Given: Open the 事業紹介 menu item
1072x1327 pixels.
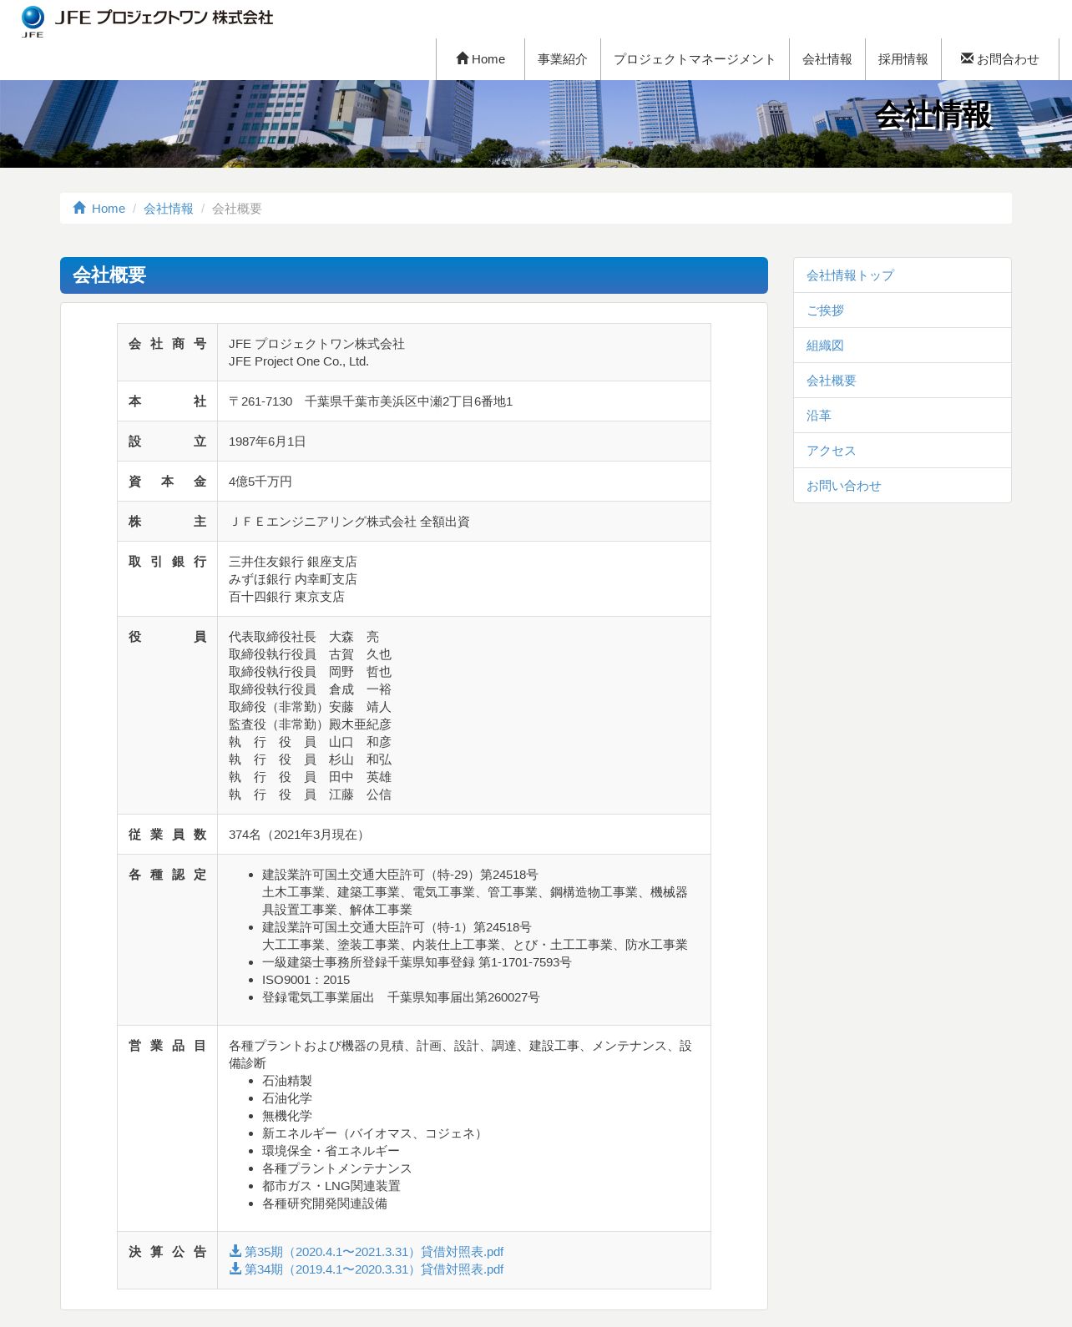Looking at the screenshot, I should coord(563,59).
